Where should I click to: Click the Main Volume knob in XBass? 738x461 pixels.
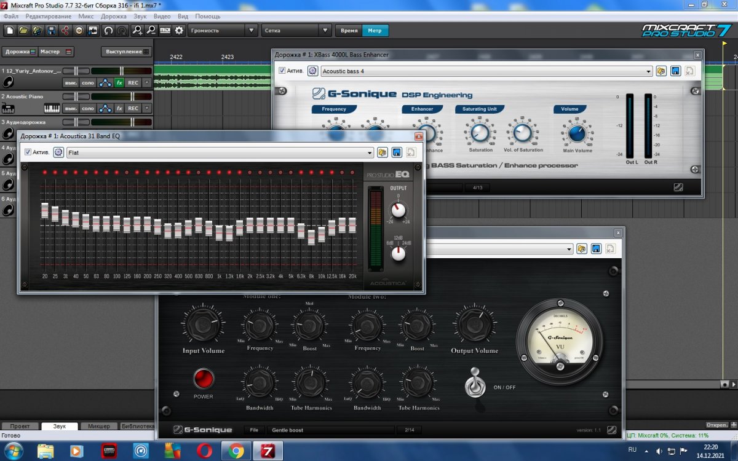click(577, 133)
